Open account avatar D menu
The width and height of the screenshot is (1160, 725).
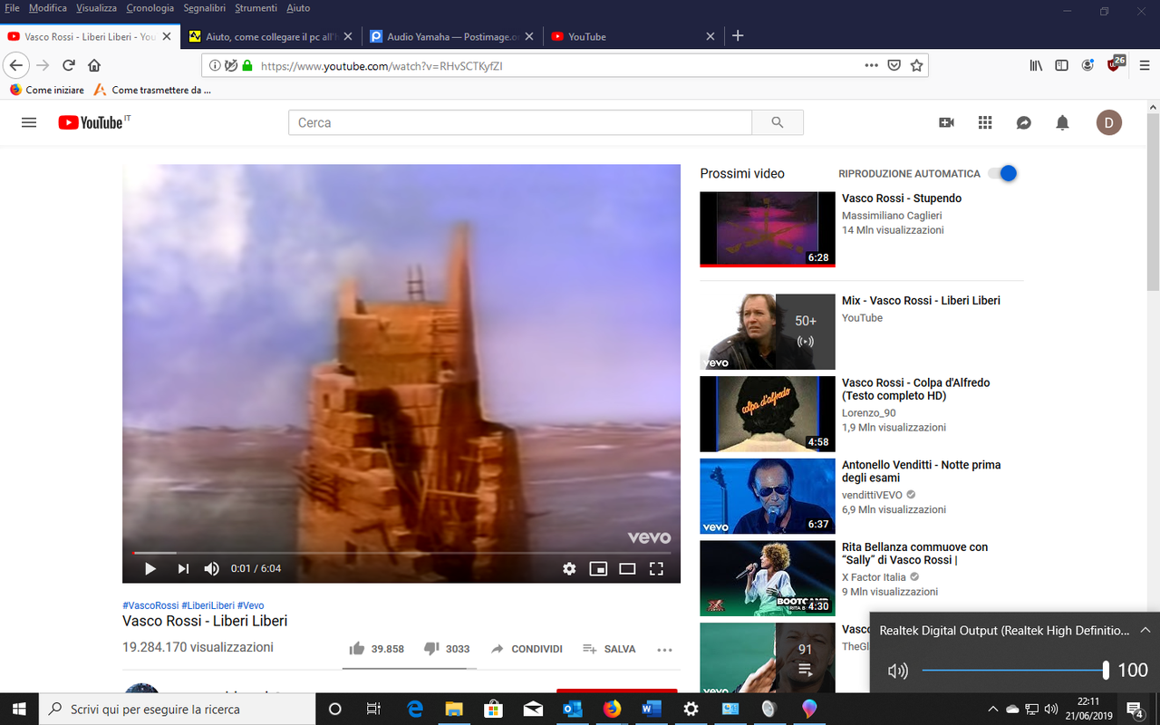click(x=1109, y=122)
